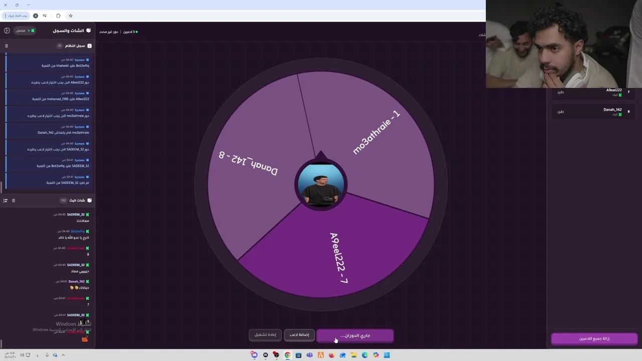Bookmark the page with the browser star icon

click(x=71, y=16)
